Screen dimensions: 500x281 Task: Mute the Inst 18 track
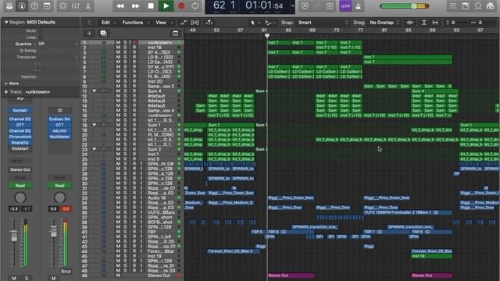pyautogui.click(x=118, y=48)
